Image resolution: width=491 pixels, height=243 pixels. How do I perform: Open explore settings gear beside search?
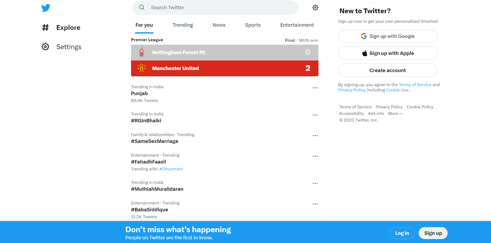315,7
